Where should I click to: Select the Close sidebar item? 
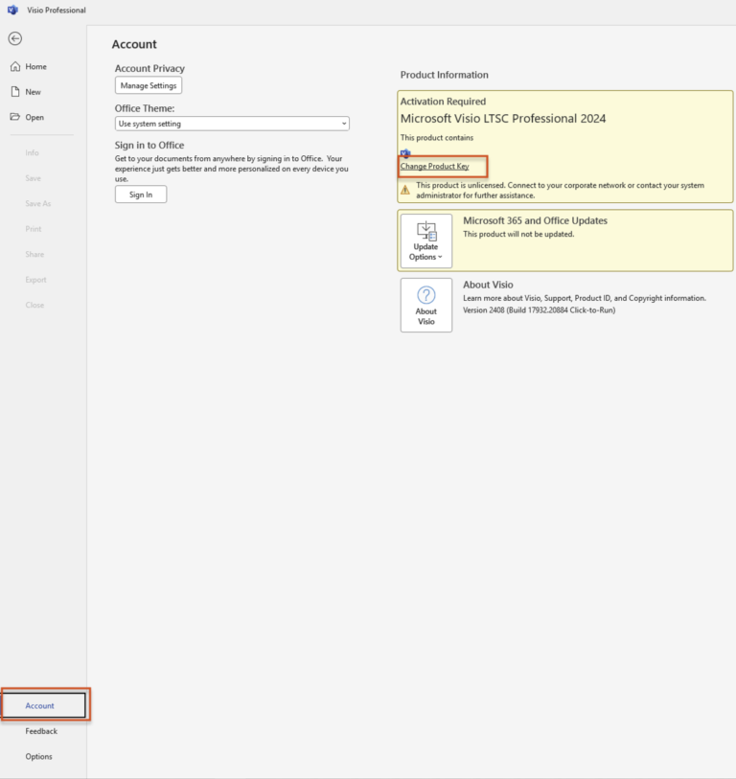pyautogui.click(x=34, y=305)
